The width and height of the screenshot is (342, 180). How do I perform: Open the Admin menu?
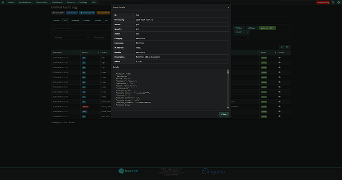[x=11, y=2]
